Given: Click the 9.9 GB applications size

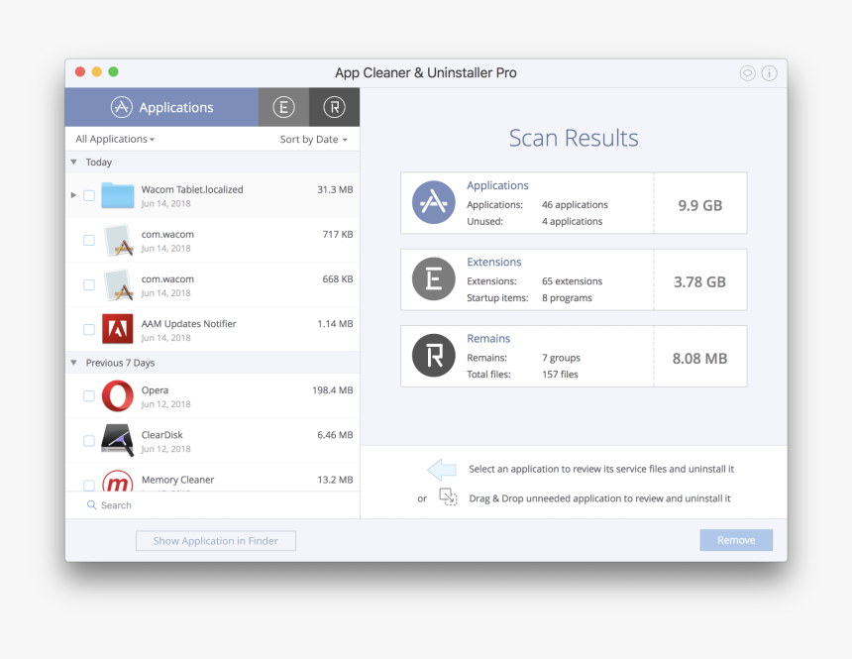Looking at the screenshot, I should click(x=699, y=205).
